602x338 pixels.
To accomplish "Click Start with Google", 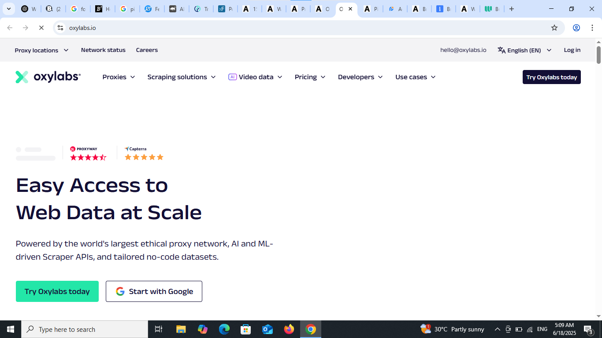I will [154, 291].
